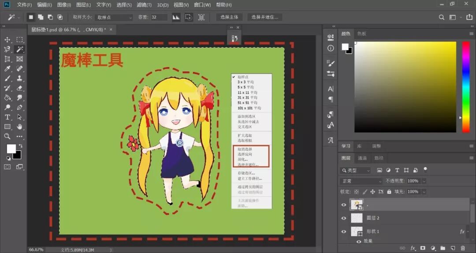This screenshot has height=253, width=476.
Task: Select the Pen tool
Action: click(19, 107)
